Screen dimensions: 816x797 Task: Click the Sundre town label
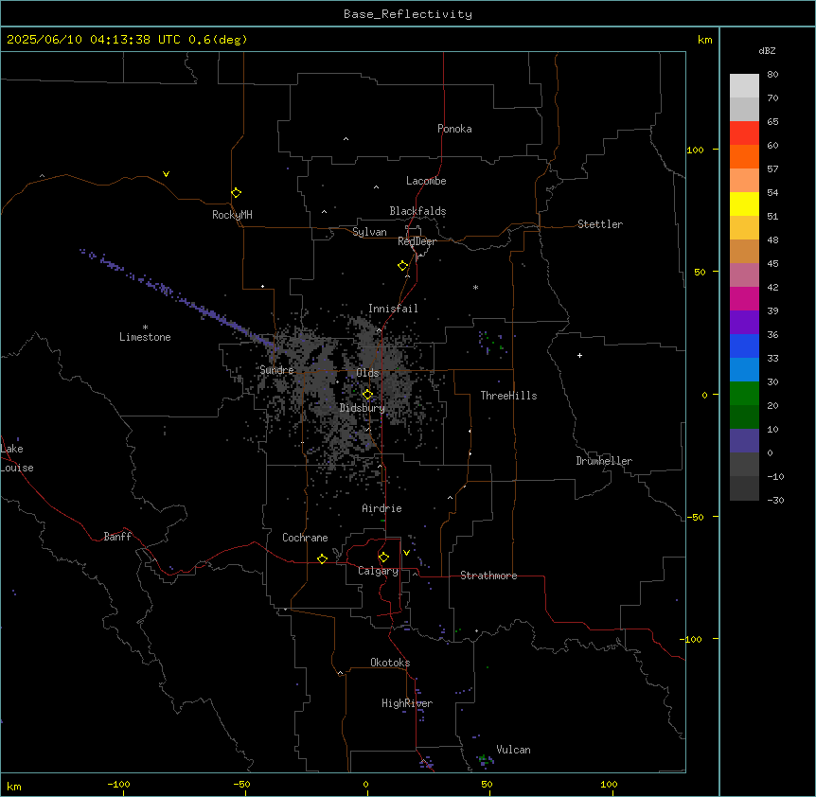point(276,370)
